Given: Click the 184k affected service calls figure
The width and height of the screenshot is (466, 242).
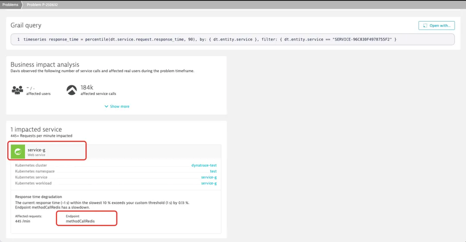Looking at the screenshot, I should coord(87,87).
